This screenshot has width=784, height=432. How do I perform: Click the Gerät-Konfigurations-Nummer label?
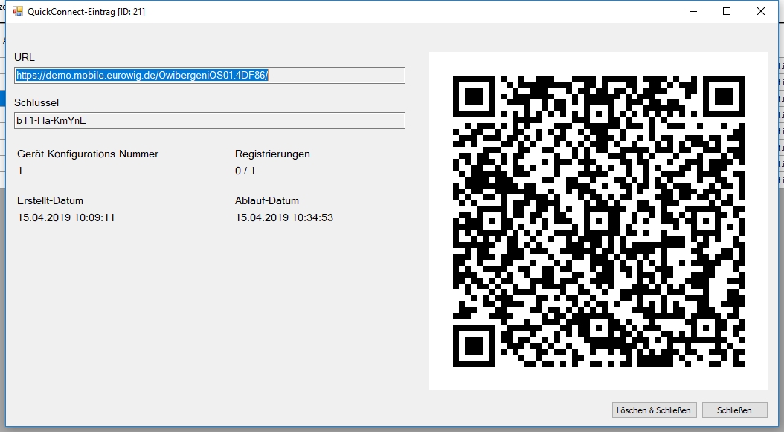click(88, 154)
